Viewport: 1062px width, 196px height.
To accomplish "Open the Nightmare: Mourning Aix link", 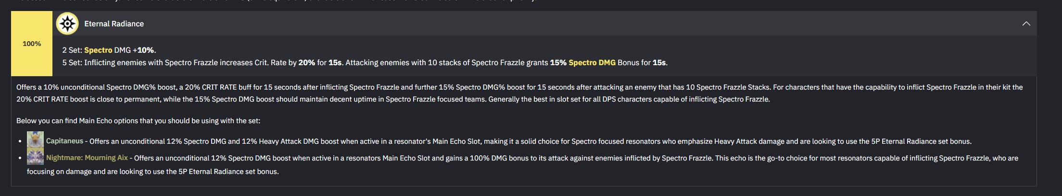I will click(x=87, y=158).
